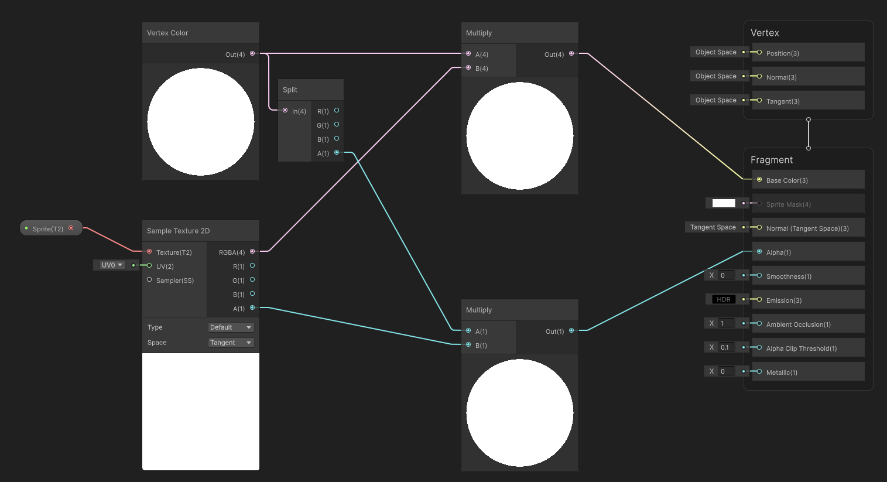Click the Sprite(T2) property output port

tap(71, 228)
